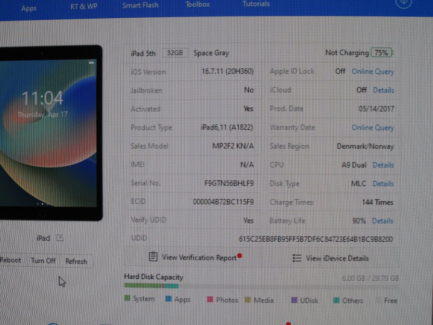Click the Sales Region value Denmark/Norway

pos(365,146)
